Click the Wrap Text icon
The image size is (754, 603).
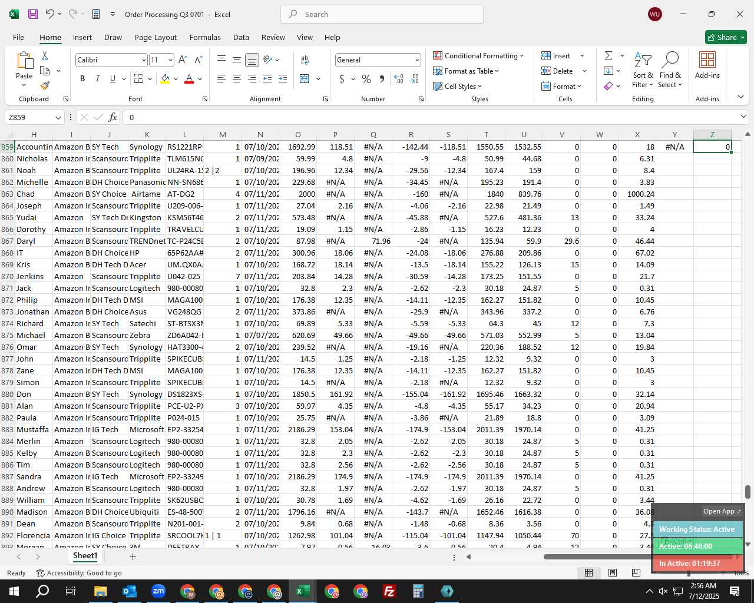click(305, 60)
